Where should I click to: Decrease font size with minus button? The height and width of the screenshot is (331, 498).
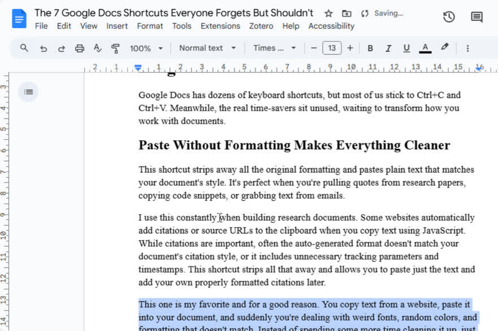[x=314, y=48]
